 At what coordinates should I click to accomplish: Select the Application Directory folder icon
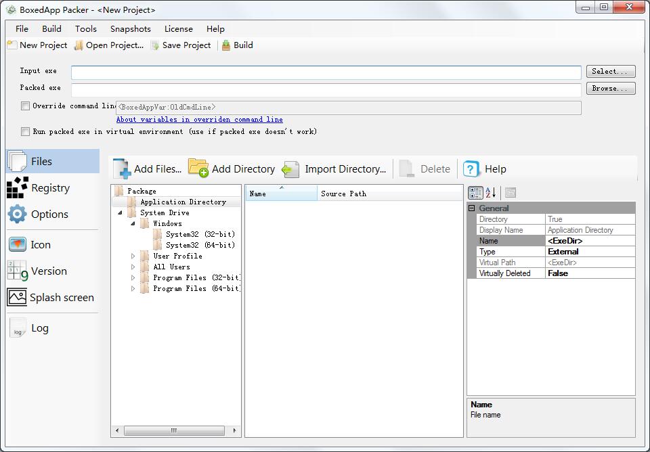132,202
